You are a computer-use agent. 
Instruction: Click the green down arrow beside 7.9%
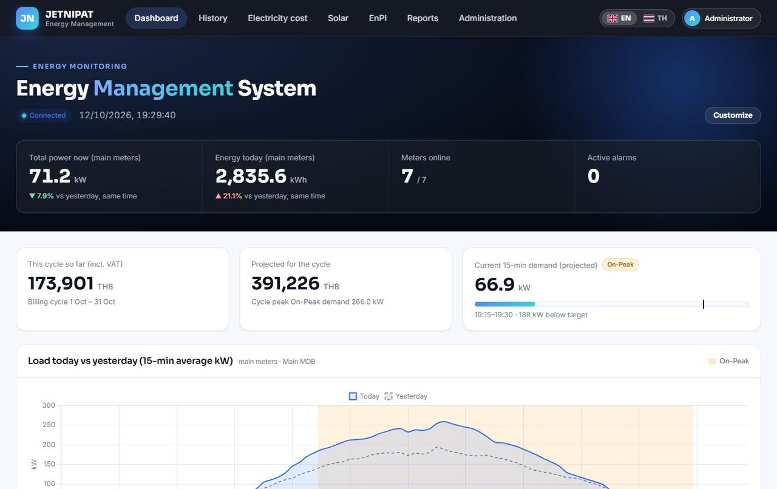click(x=32, y=196)
